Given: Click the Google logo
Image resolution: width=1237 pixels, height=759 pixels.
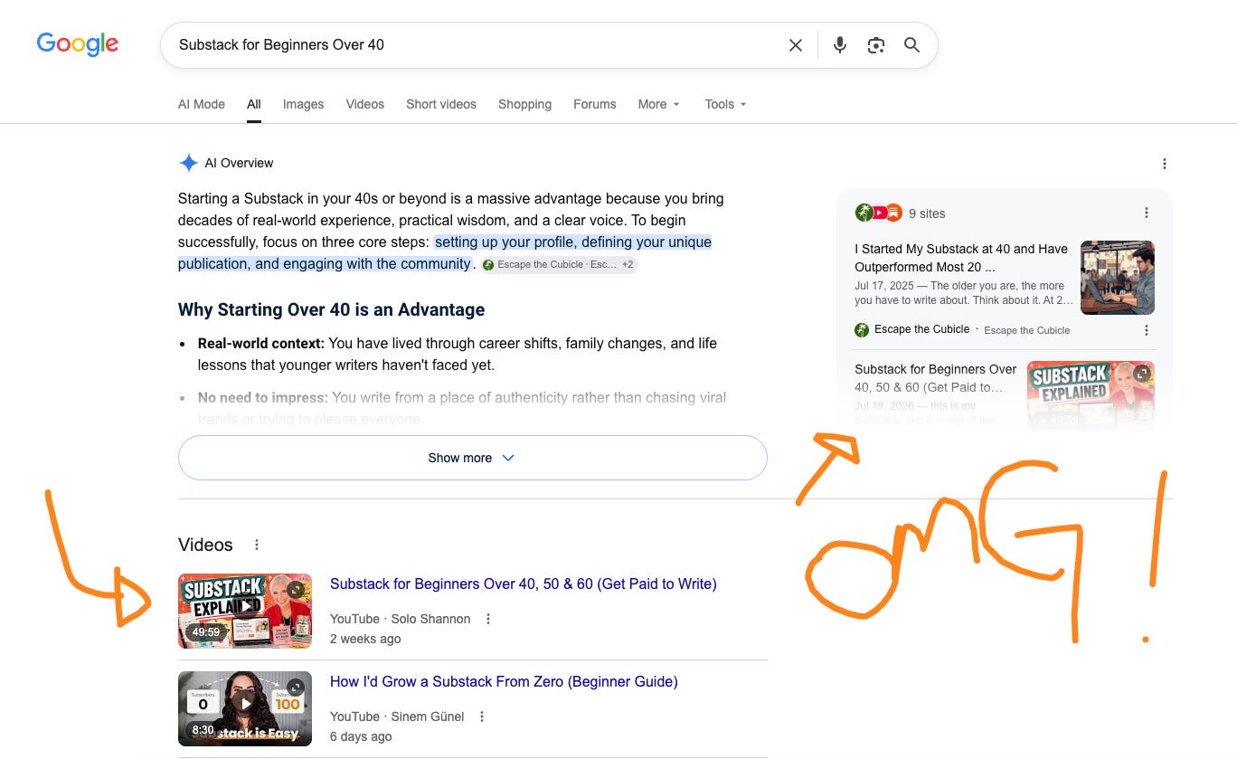Looking at the screenshot, I should (x=78, y=43).
